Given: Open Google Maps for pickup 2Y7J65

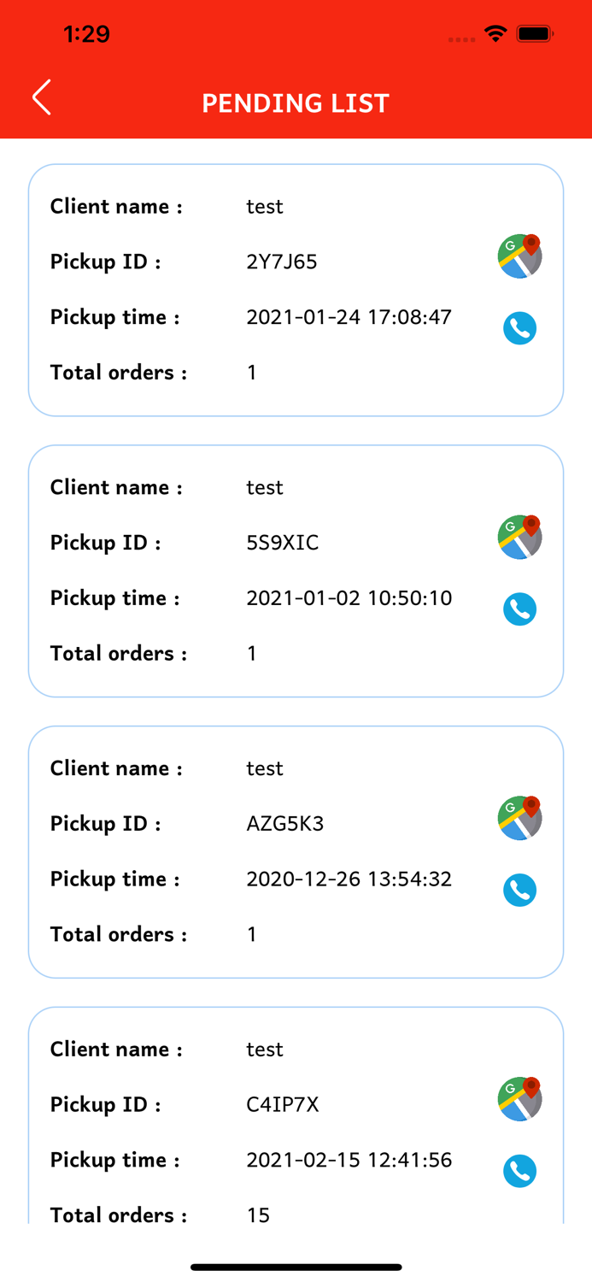Looking at the screenshot, I should (519, 256).
